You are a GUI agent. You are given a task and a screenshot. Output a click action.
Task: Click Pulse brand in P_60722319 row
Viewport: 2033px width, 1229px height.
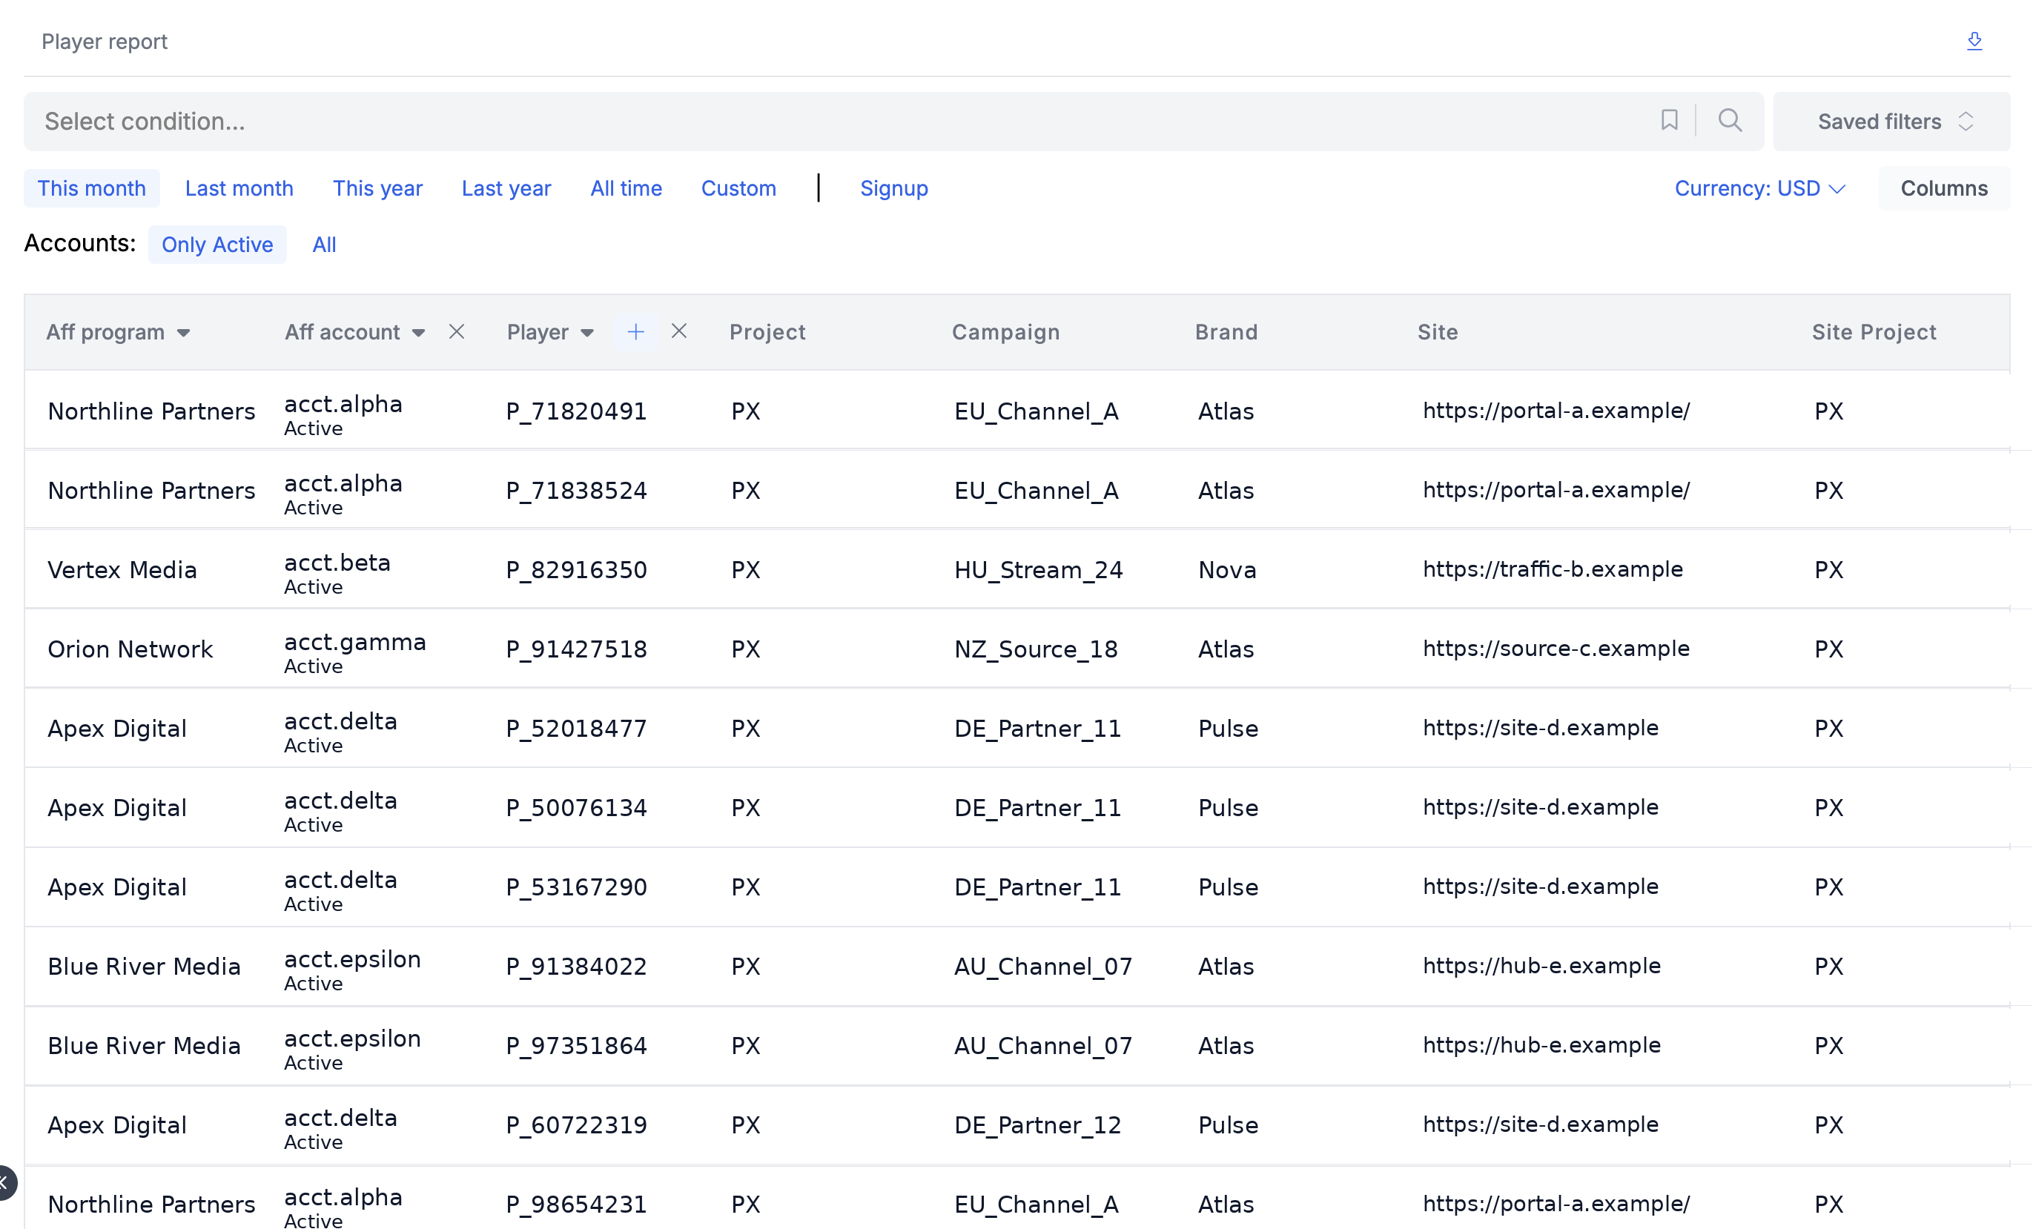[x=1228, y=1124]
